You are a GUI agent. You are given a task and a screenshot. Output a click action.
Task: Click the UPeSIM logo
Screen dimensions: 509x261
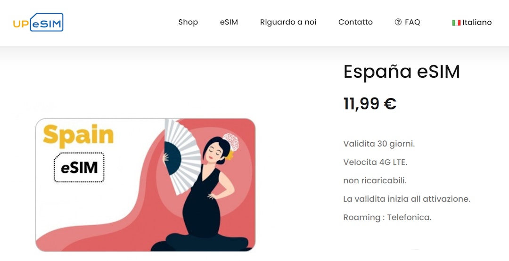point(38,23)
